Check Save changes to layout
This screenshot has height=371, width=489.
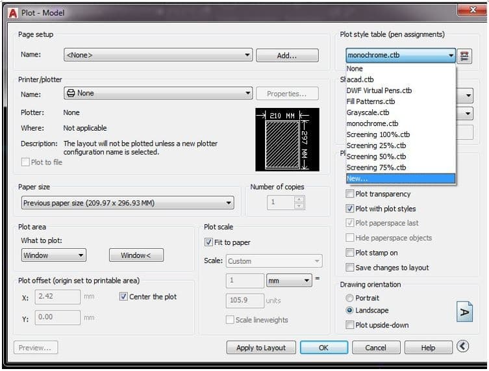click(350, 268)
